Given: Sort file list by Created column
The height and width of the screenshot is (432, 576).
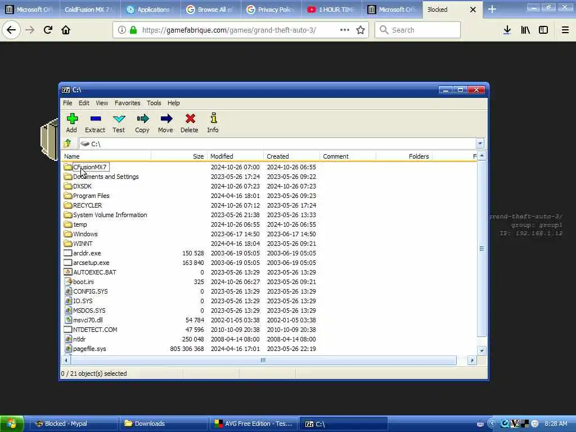Looking at the screenshot, I should click(292, 156).
